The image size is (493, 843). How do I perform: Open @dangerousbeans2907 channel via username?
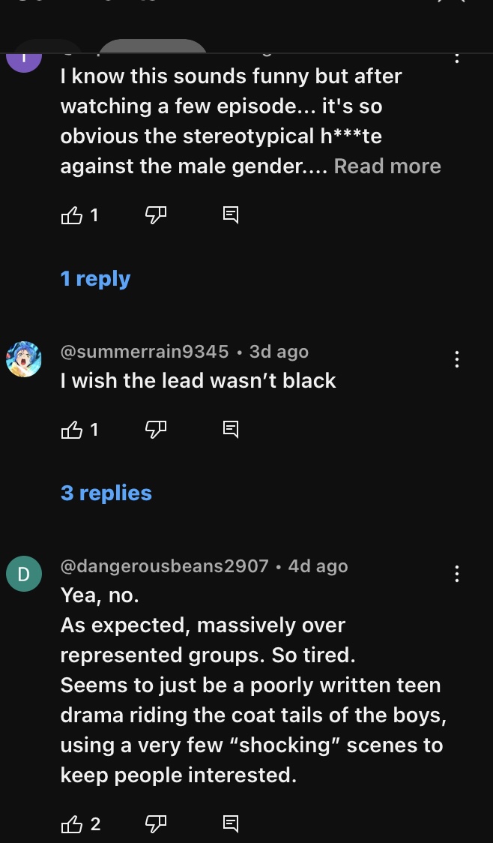point(164,566)
